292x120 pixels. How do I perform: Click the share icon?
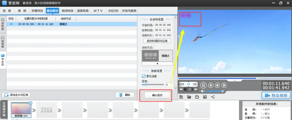213,97
